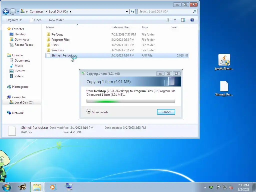The image size is (256, 192).
Task: Sort by Size column header
Action: (180, 27)
